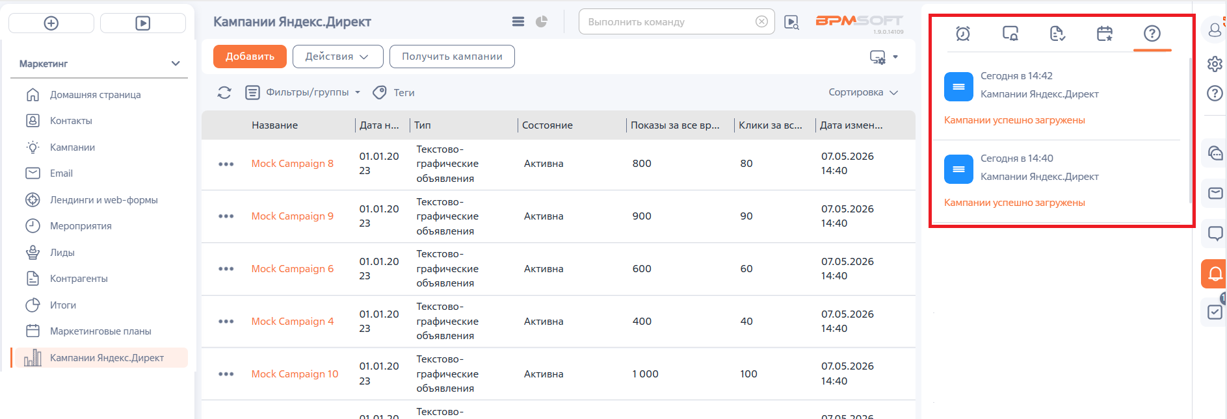Expand the arrow next to view settings
Viewport: 1227px width, 419px height.
pos(895,57)
